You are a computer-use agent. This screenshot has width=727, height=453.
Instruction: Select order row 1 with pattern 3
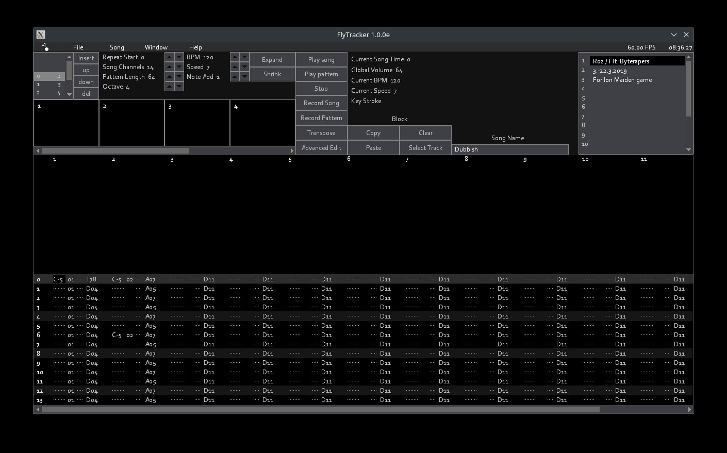click(49, 85)
